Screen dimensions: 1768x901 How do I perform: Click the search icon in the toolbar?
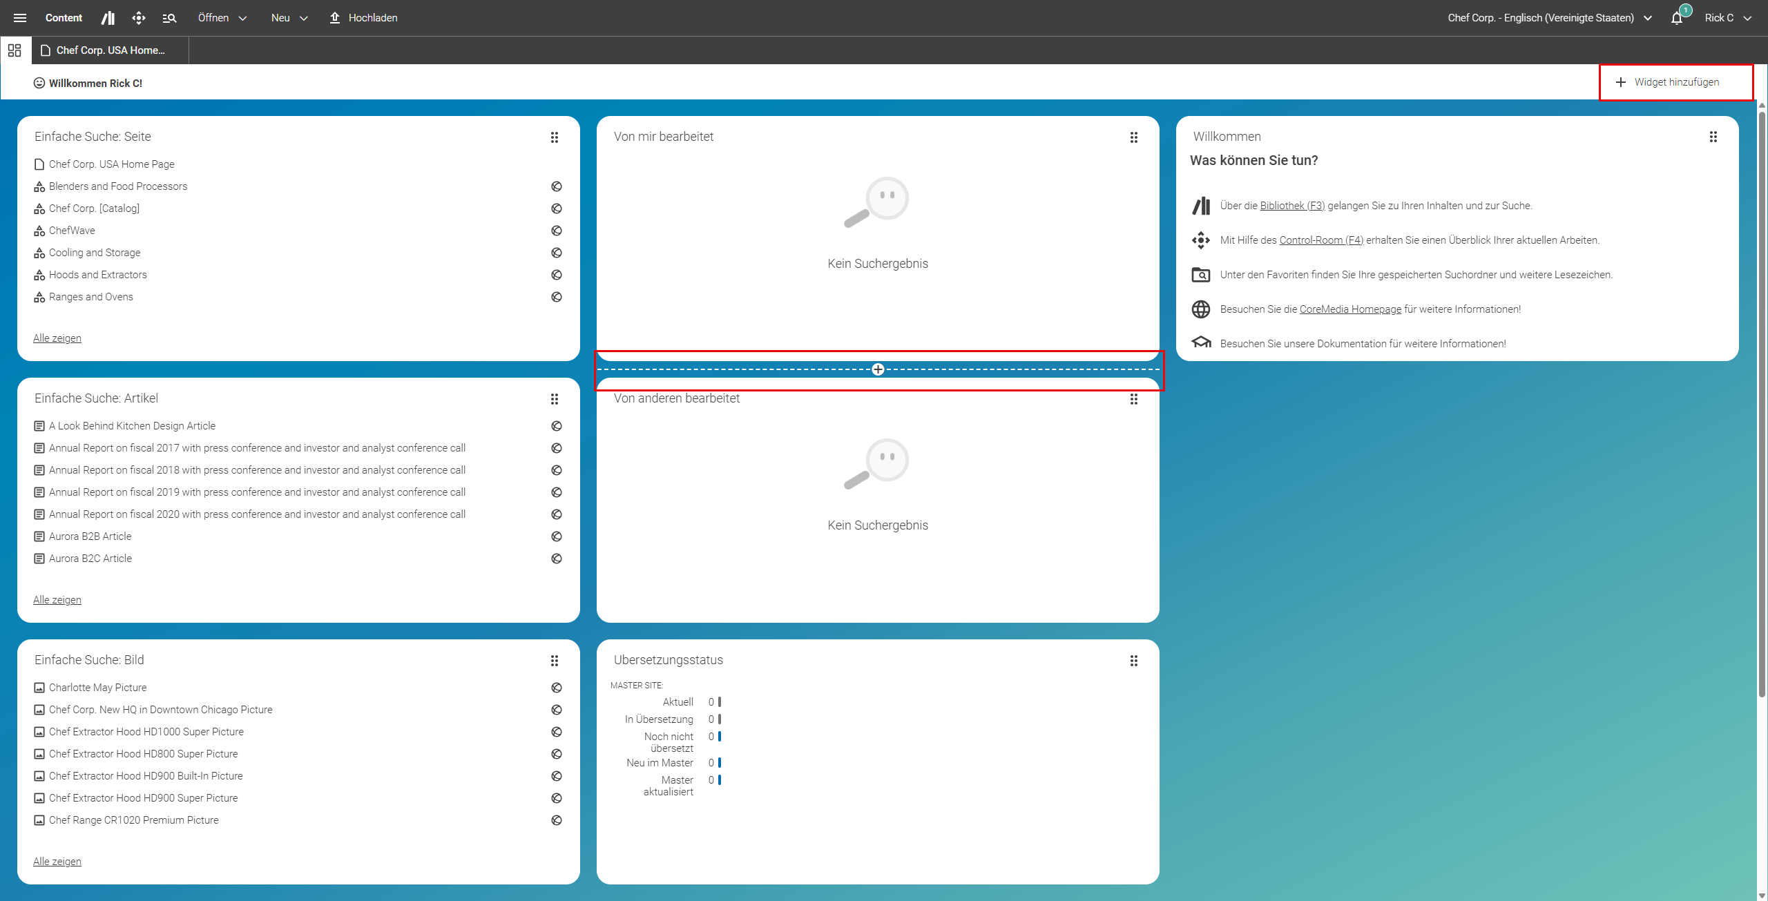coord(169,18)
